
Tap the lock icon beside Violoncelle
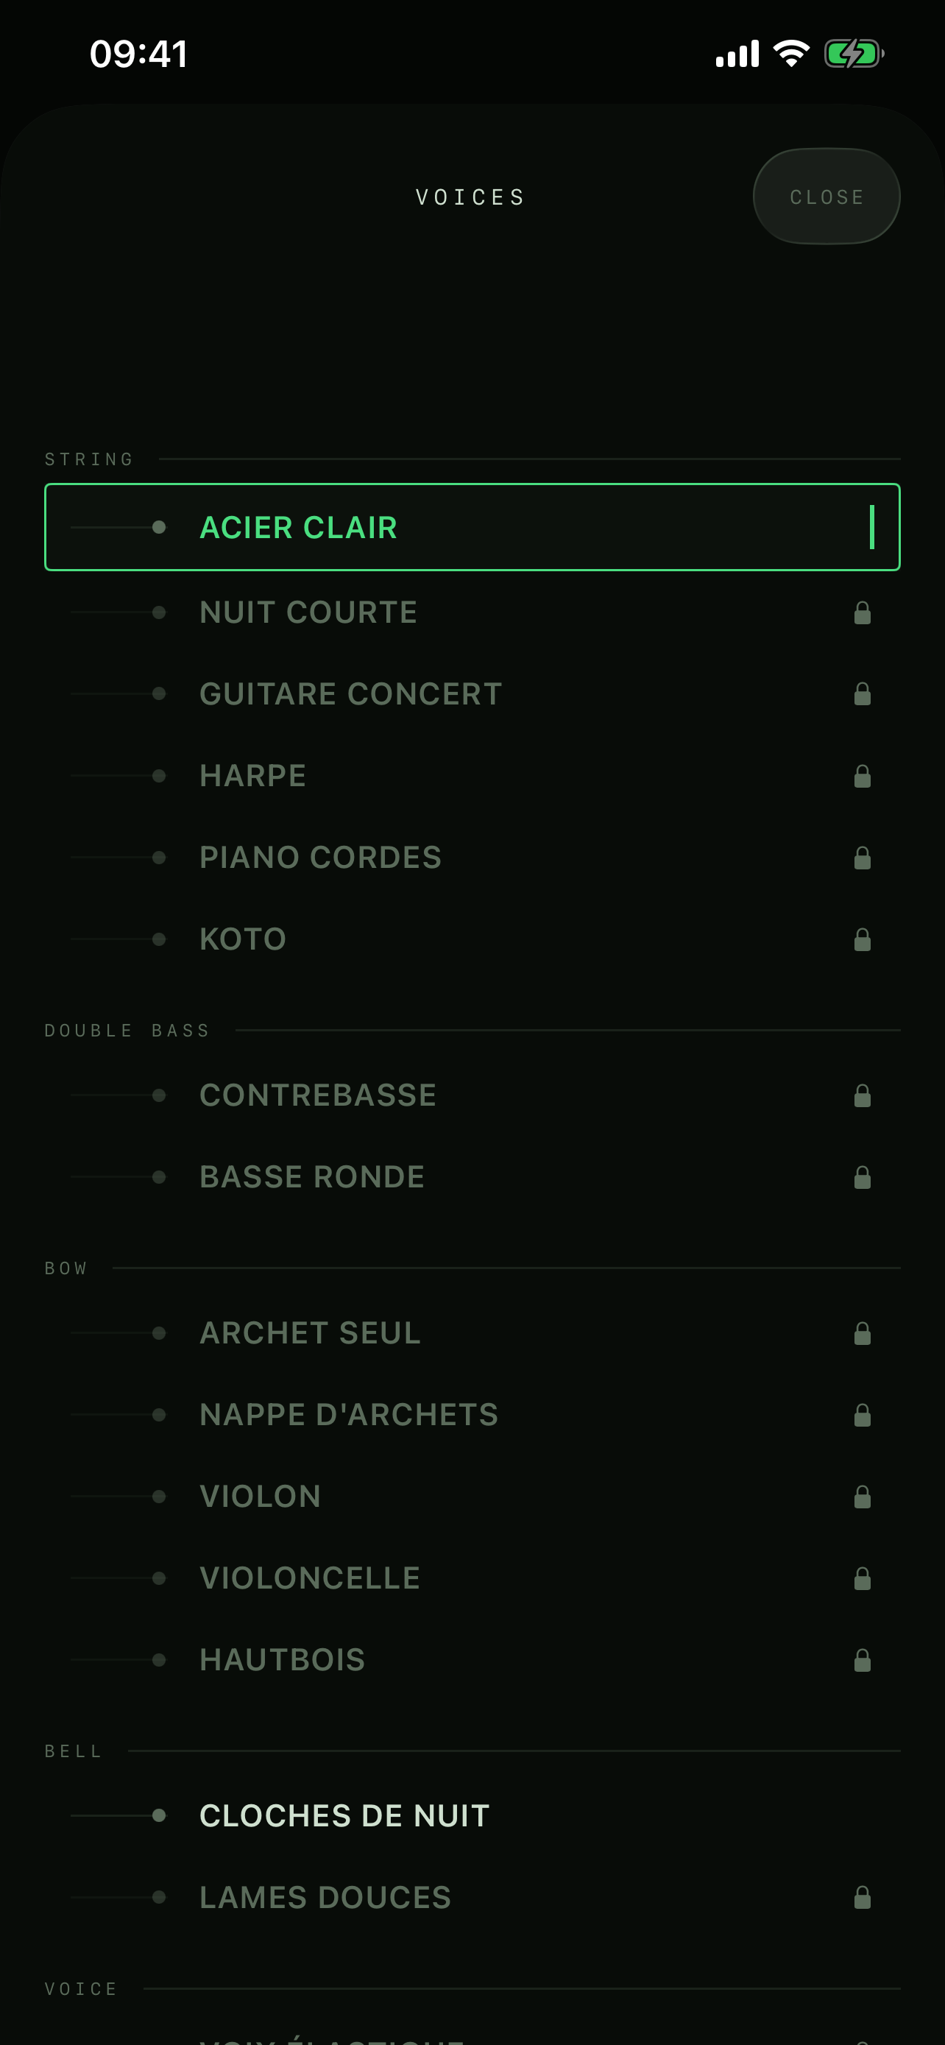point(862,1579)
